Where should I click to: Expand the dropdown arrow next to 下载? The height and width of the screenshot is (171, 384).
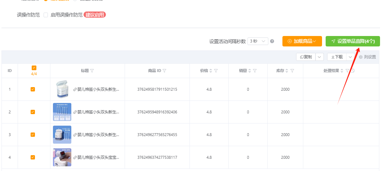[350, 57]
